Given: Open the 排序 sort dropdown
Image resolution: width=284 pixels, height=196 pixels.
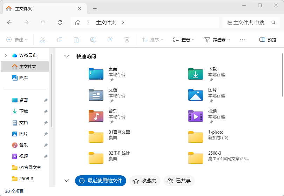Looking at the screenshot, I should coord(153,40).
